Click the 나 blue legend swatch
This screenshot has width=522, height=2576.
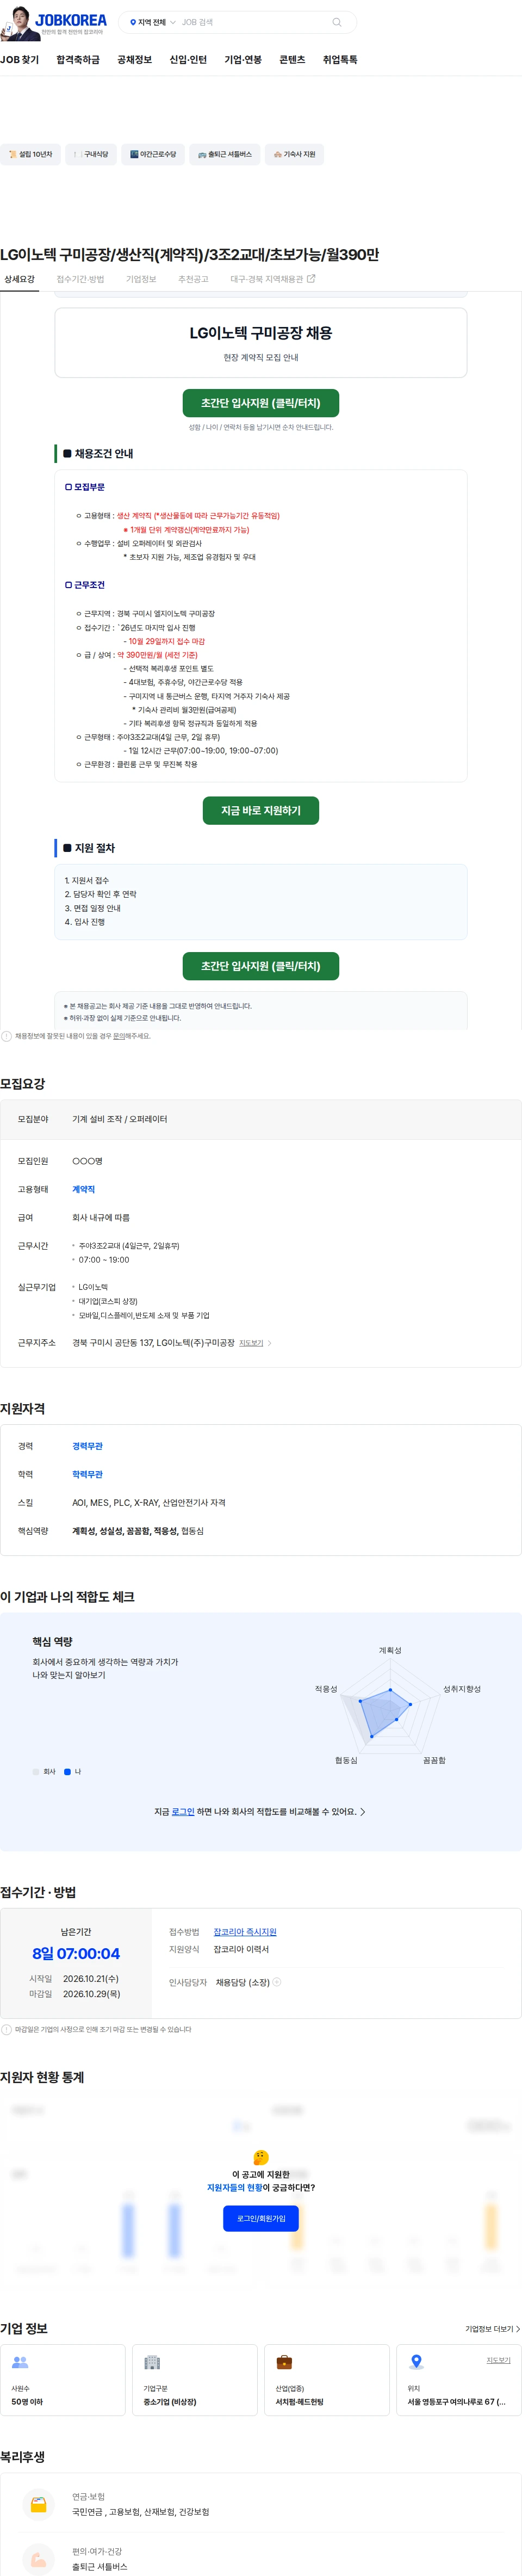67,1771
